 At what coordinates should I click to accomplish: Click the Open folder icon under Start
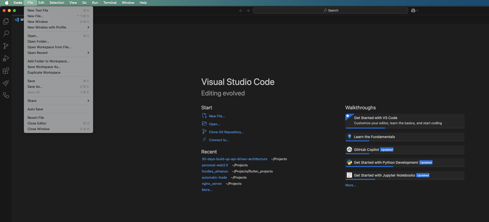tap(204, 124)
